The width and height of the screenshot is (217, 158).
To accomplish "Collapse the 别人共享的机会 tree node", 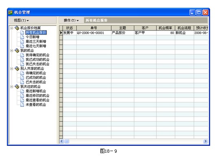I will 12,69.
